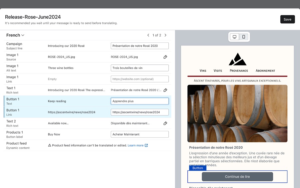Edit the Image 1 source file pencil icon
This screenshot has height=188, width=300.
[165, 57]
